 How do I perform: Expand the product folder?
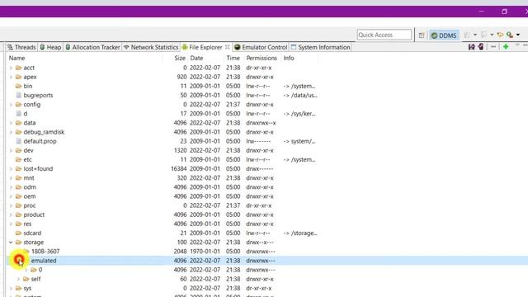click(x=11, y=214)
